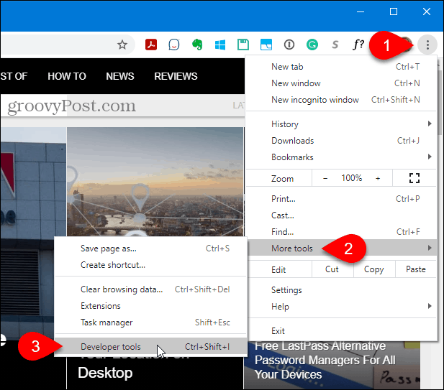Viewport: 444px width, 390px height.
Task: Open the REVIEWS navigation link
Action: [176, 76]
